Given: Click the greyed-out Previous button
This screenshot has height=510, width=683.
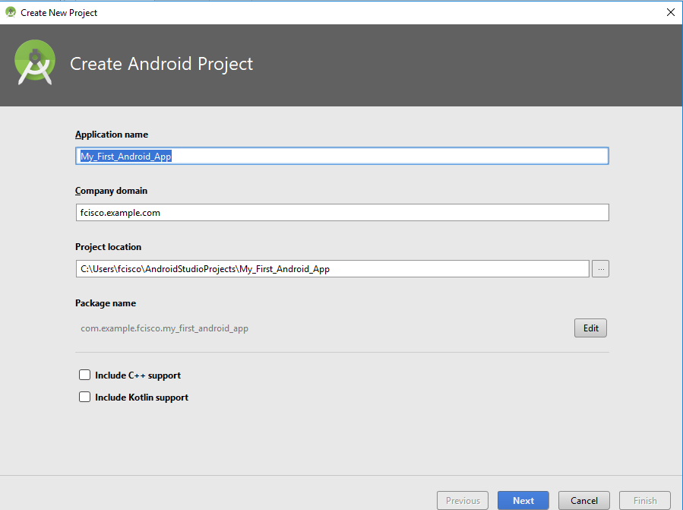Looking at the screenshot, I should tap(463, 500).
